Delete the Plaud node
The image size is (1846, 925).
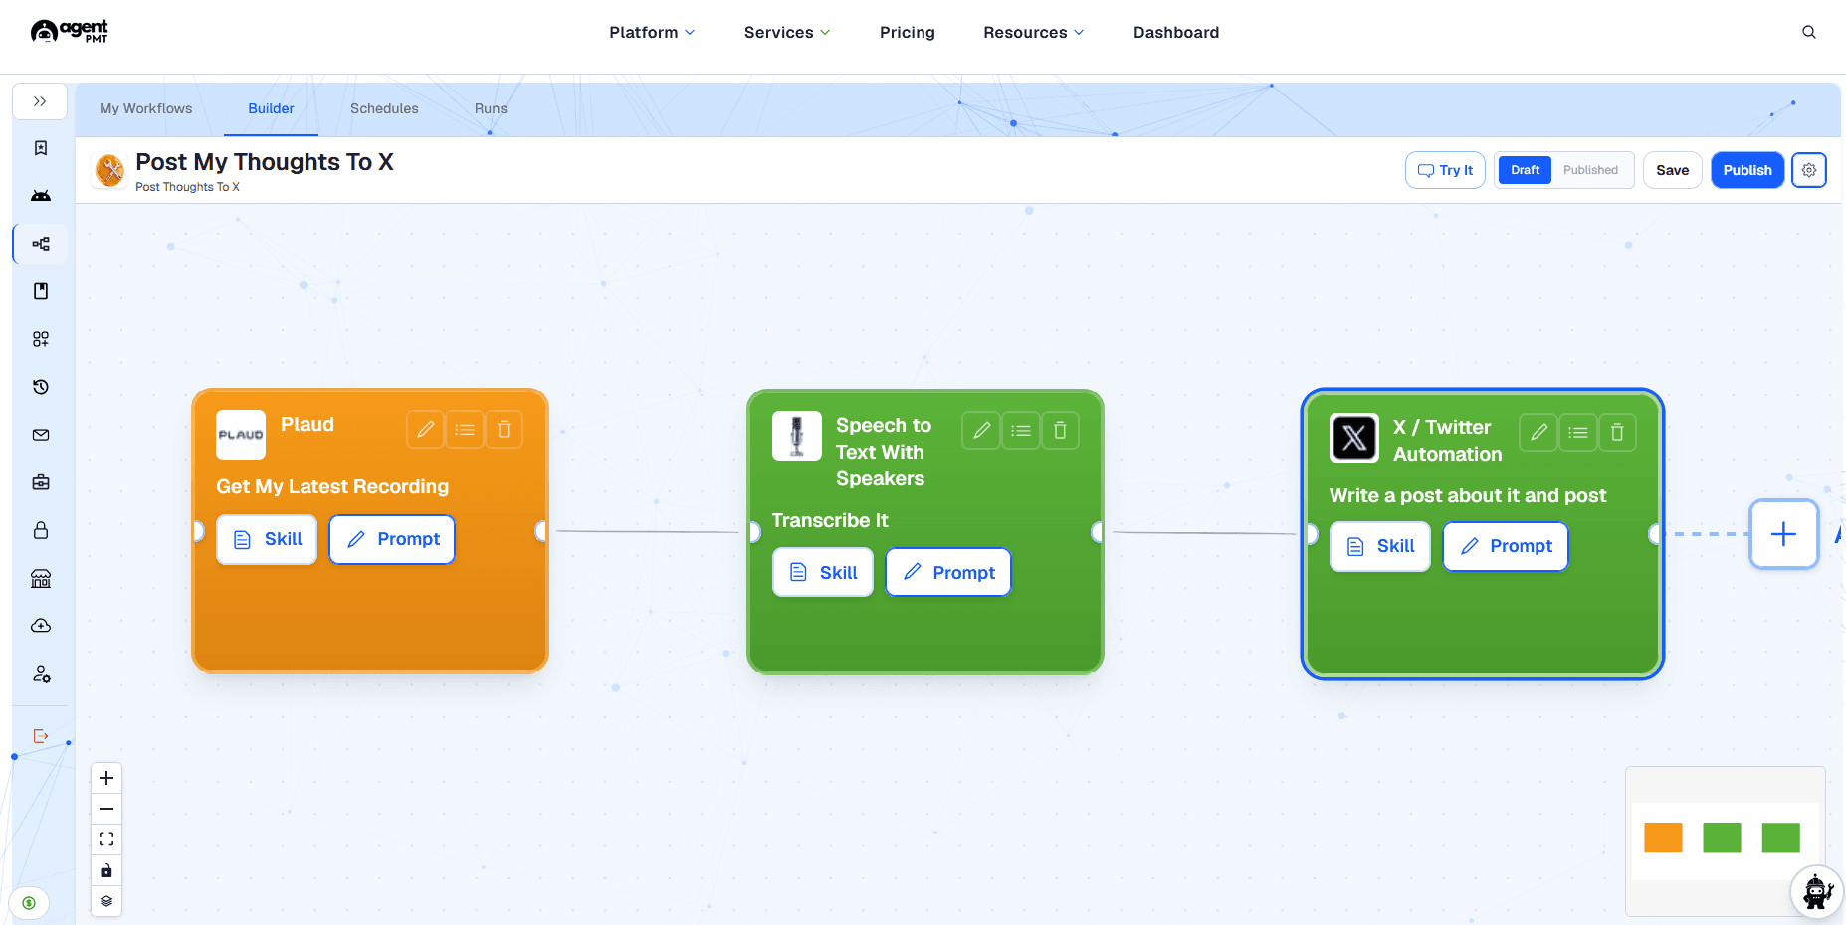(x=504, y=430)
